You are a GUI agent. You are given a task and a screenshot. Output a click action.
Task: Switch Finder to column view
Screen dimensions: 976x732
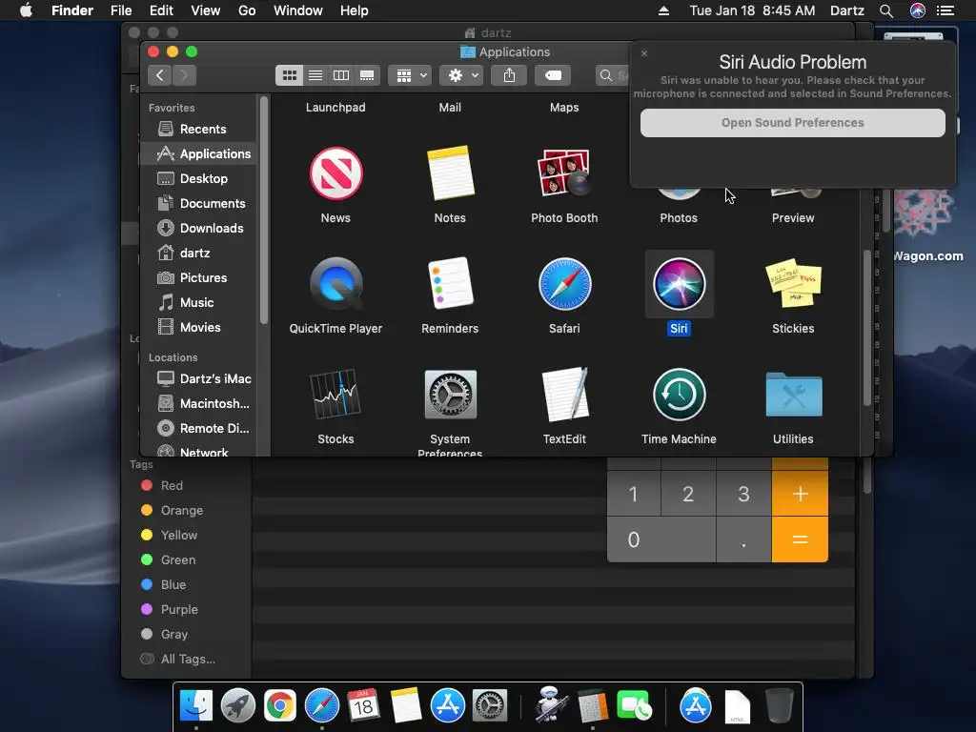(x=341, y=75)
